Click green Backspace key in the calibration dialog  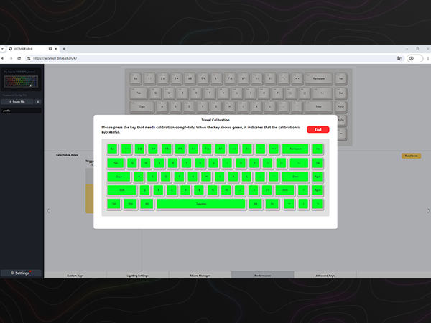295,149
